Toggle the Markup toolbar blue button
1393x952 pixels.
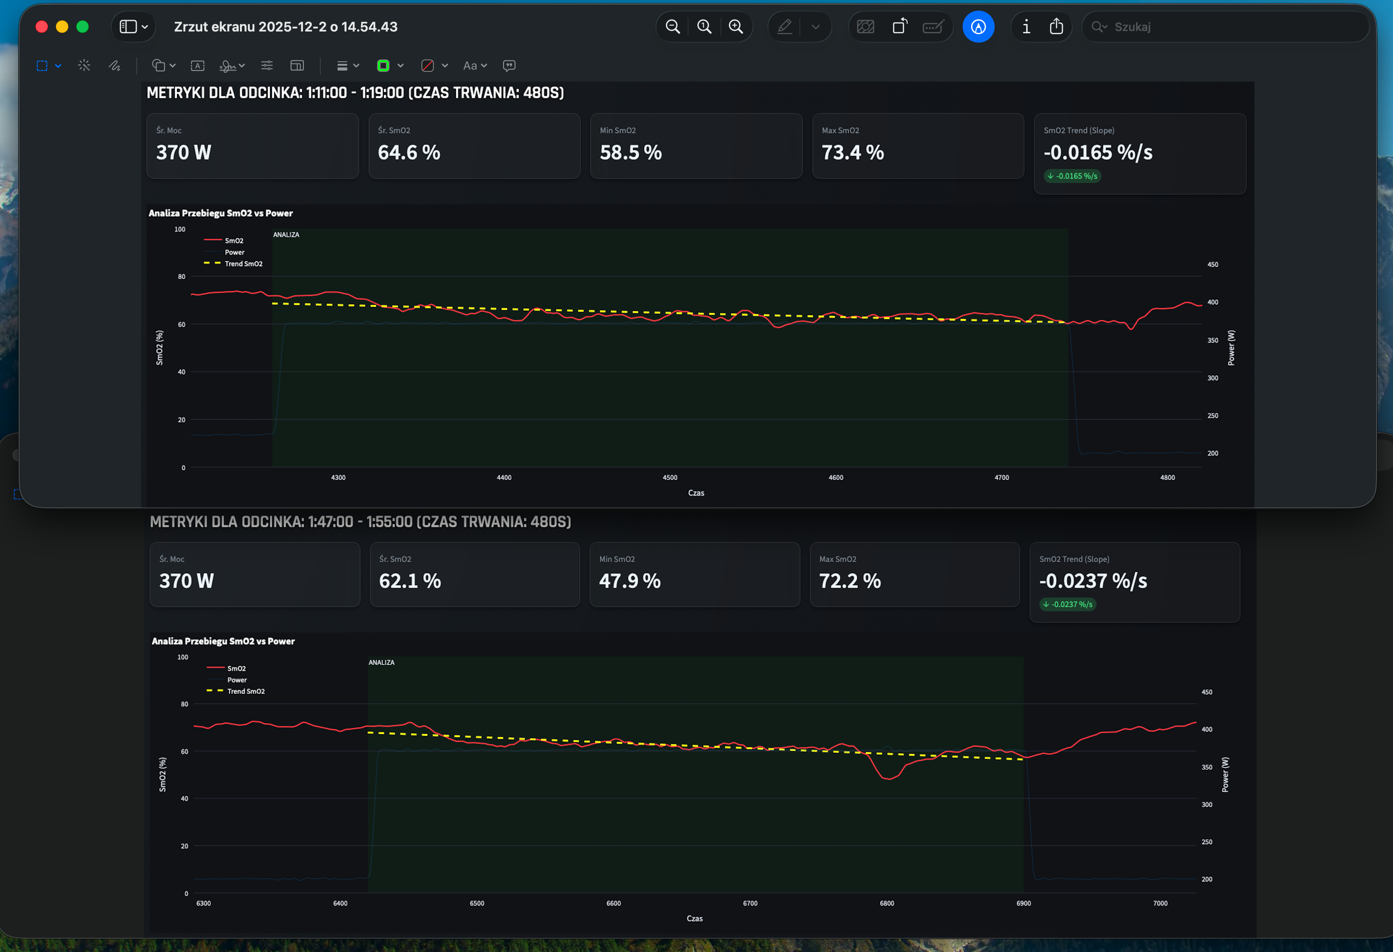coord(978,27)
